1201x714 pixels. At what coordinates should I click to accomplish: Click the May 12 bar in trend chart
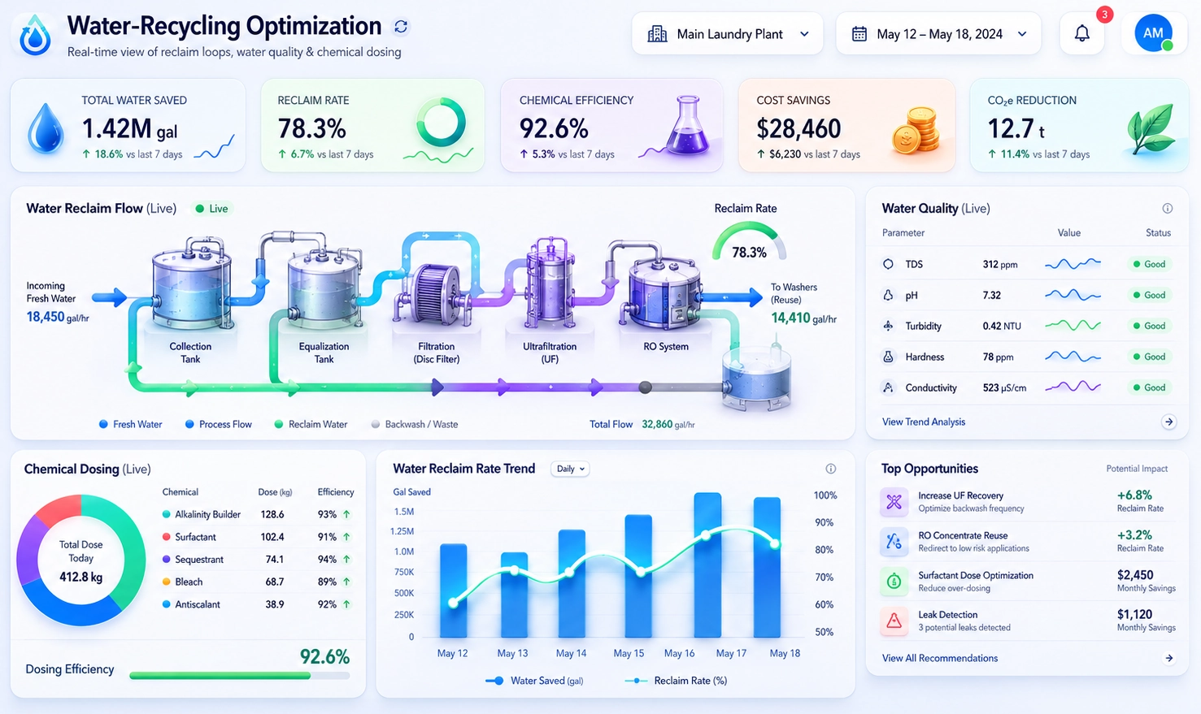click(x=453, y=591)
